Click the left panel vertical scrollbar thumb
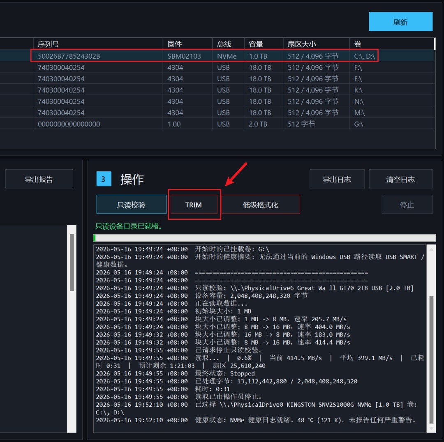Viewport: 444px width, 442px height. pos(72,262)
